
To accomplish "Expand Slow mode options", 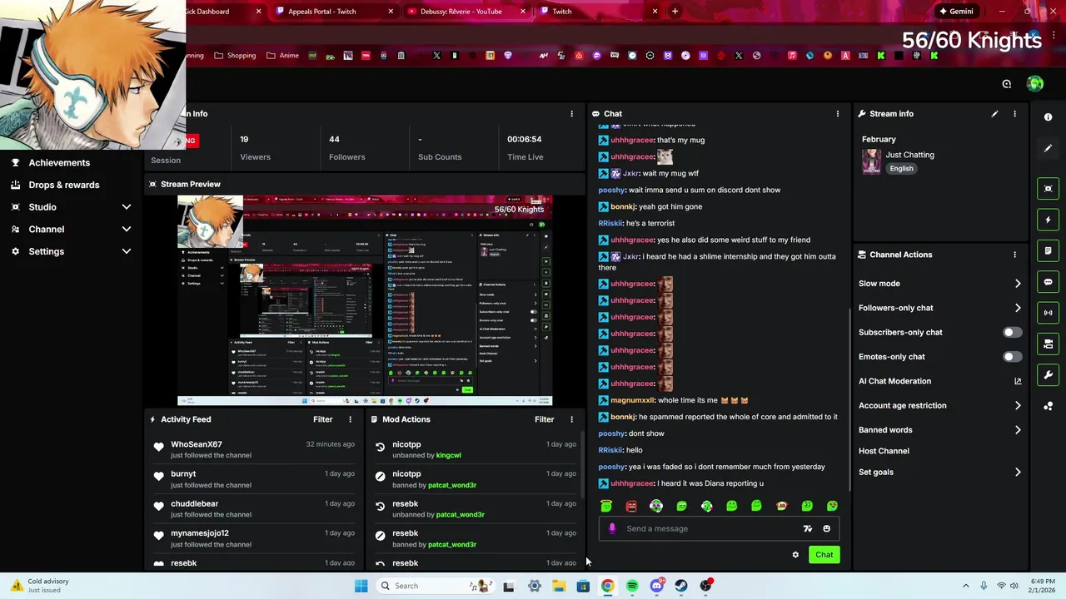I will click(1018, 284).
